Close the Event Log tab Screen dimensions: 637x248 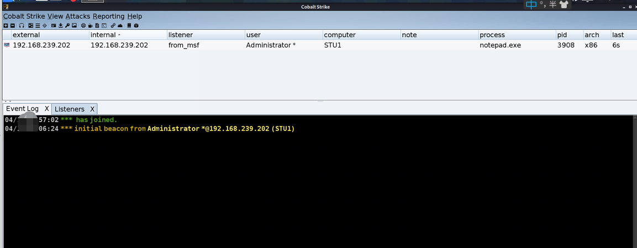point(47,109)
